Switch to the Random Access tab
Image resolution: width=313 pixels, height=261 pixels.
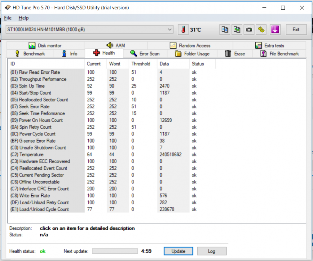tap(190, 46)
